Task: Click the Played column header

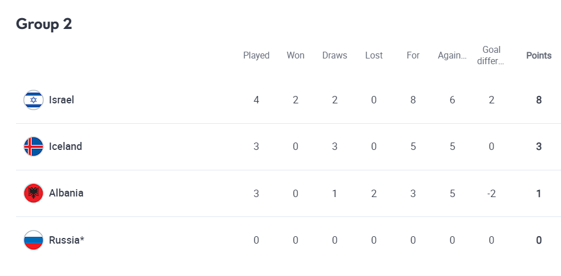Action: [x=256, y=56]
